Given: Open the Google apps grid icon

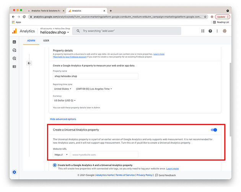Looking at the screenshot, I should coord(203,31).
